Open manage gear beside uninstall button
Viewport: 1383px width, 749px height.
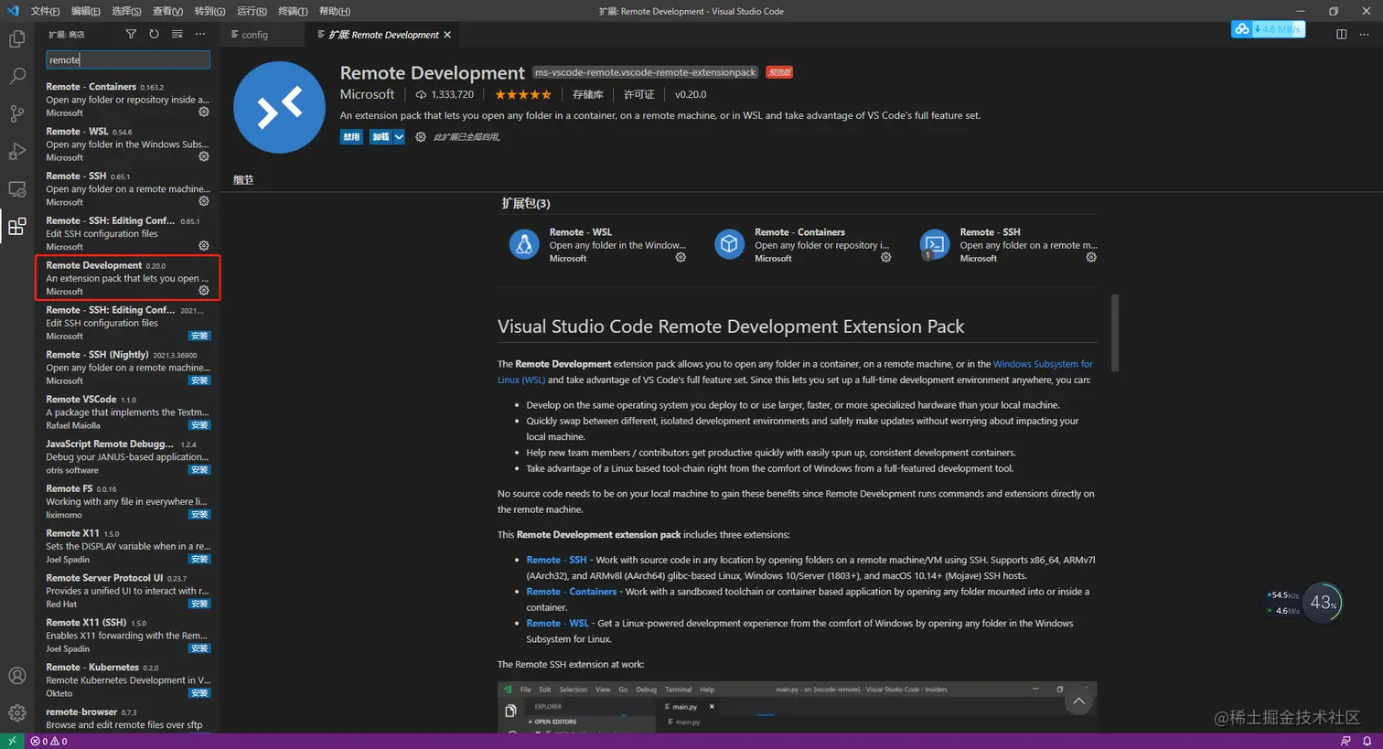[421, 137]
